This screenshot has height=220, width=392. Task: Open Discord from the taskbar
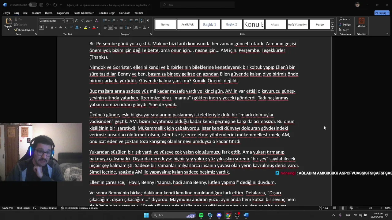click(219, 215)
